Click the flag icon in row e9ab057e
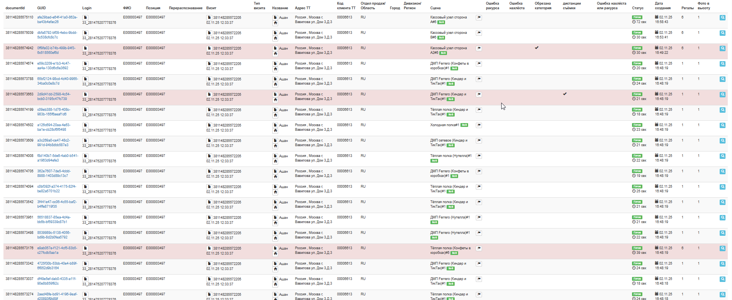This screenshot has height=300, width=732. point(479,248)
